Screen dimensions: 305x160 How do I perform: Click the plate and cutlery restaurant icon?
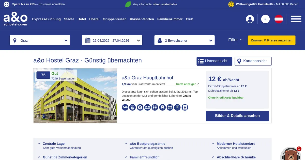[x=147, y=107]
